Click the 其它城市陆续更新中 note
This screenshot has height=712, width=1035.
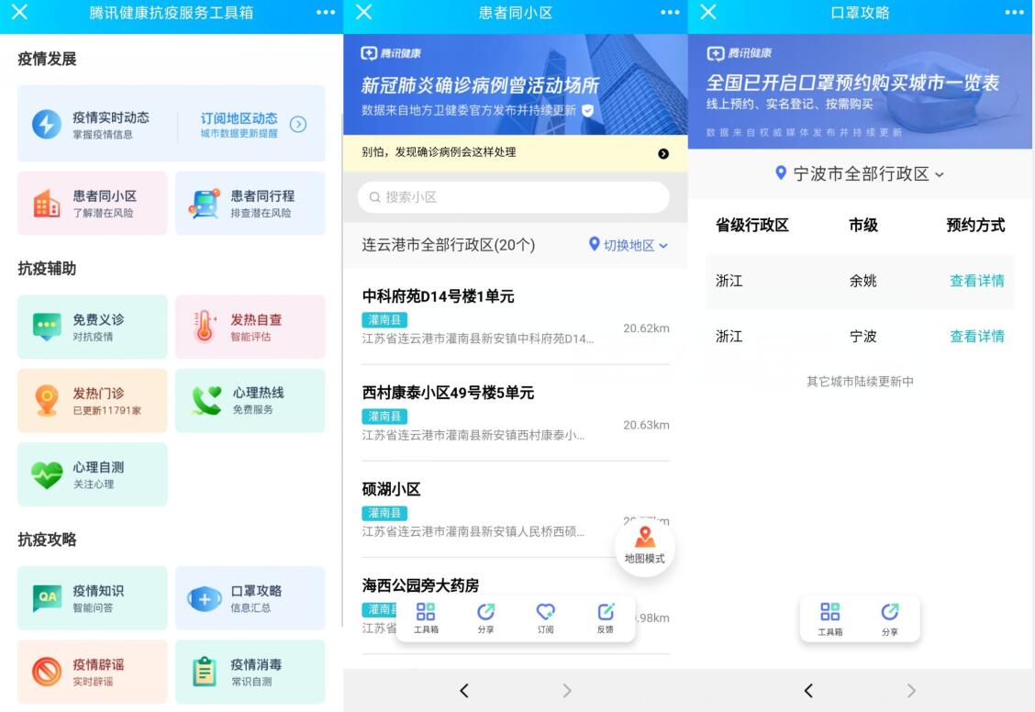(x=860, y=382)
